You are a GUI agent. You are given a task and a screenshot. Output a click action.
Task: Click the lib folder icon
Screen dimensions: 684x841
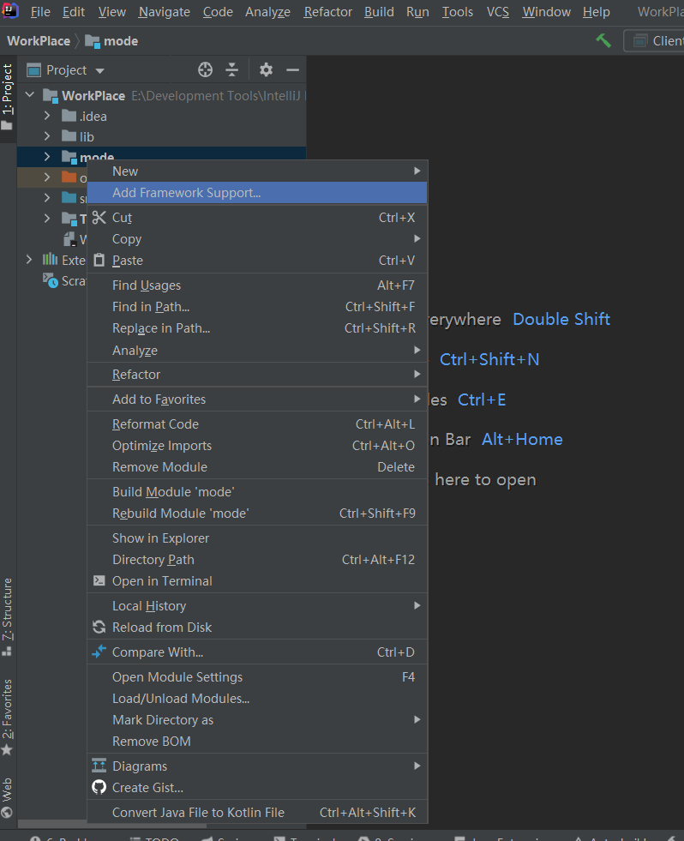[69, 136]
